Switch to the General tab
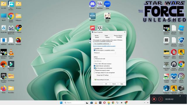This screenshot has height=105, width=187. 97,37
